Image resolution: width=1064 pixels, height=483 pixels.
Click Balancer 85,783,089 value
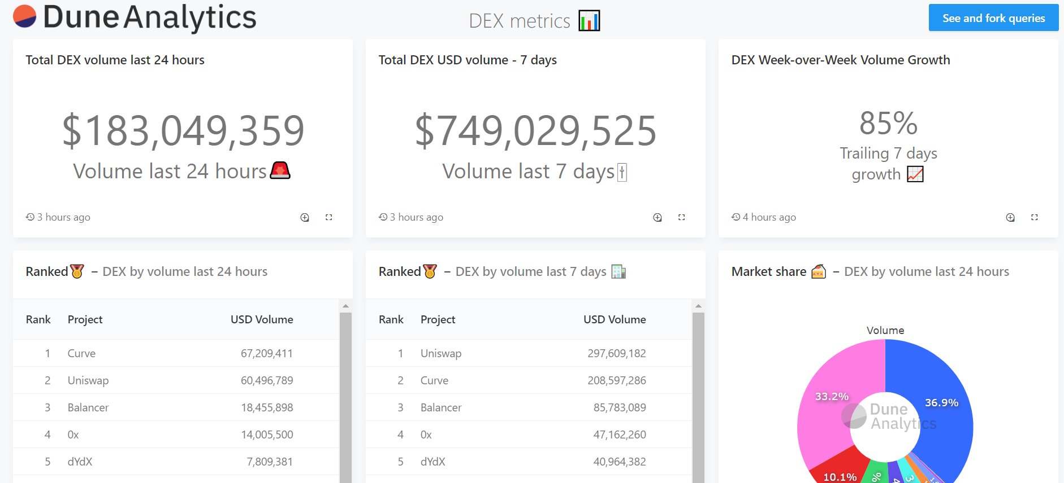click(620, 407)
